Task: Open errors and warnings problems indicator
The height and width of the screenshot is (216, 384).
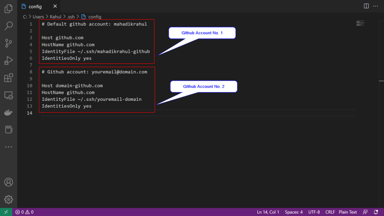Action: pos(24,212)
